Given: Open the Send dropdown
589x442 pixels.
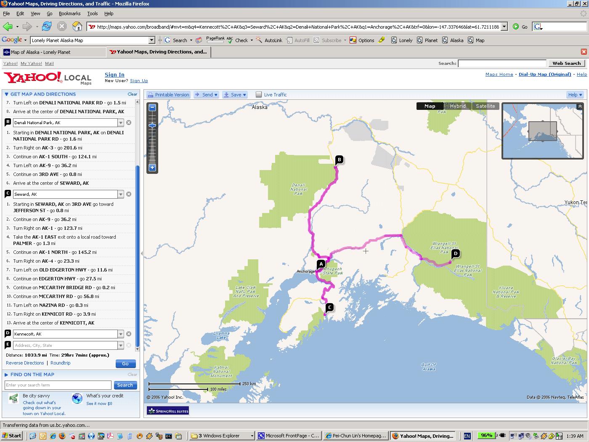Looking at the screenshot, I should 206,95.
